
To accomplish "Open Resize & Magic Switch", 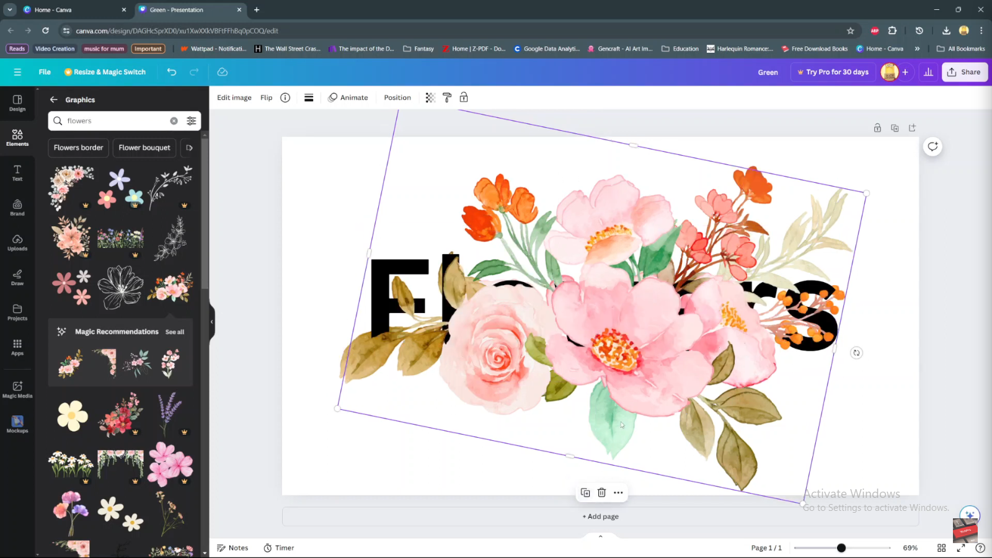I will tap(105, 72).
